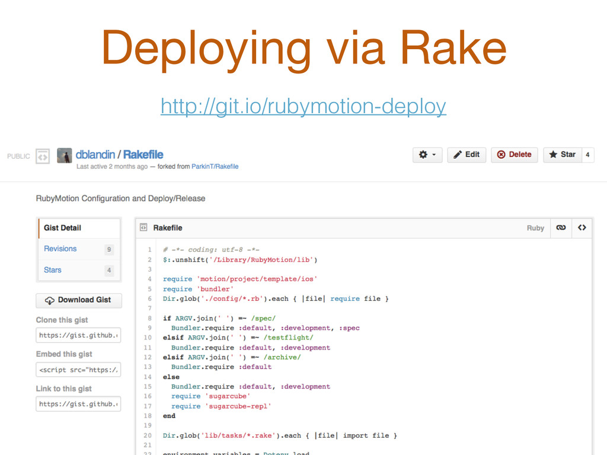Click line number 14 in the code
Viewport: 607px width, 455px height.
coord(148,377)
